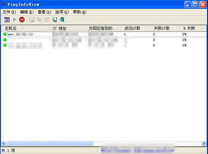The image size is (208, 154).
Task: Click the green status dot of www.baidu row
Action: 5,34
